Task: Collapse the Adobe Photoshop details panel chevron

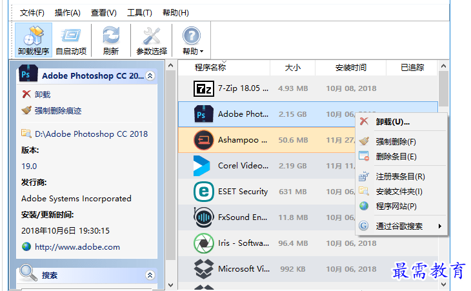Action: click(x=150, y=75)
